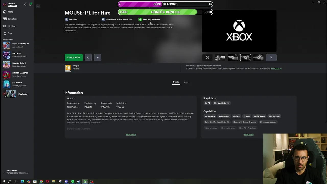
Task: Click the GÜNLÜK BONCUK progress bar
Action: click(165, 12)
